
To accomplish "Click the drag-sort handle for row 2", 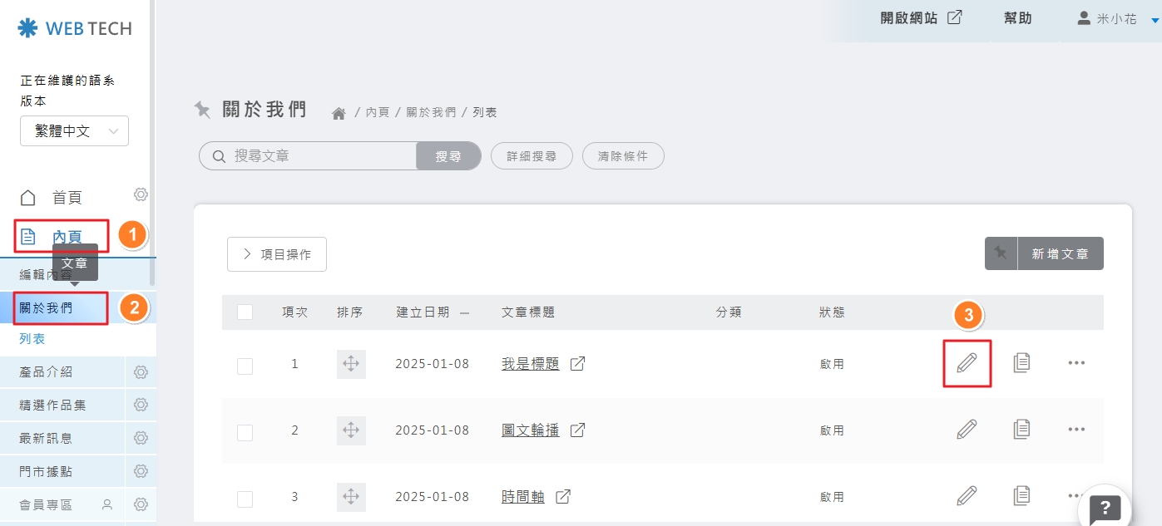I will pyautogui.click(x=351, y=430).
